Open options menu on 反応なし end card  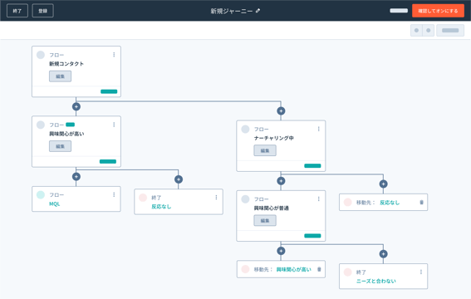tap(216, 197)
